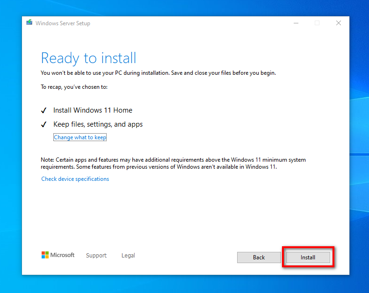369x293 pixels.
Task: Minimize the Windows Server Setup window
Action: click(296, 23)
